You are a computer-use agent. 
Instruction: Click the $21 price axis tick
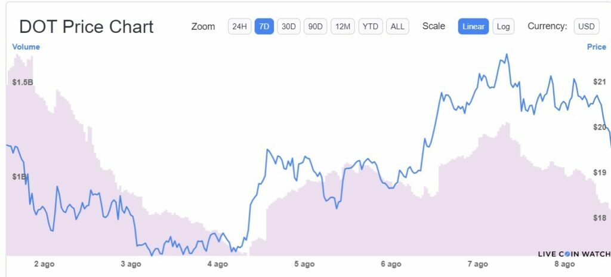coord(598,82)
